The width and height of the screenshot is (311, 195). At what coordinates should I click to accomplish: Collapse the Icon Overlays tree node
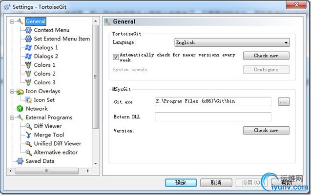pyautogui.click(x=12, y=91)
